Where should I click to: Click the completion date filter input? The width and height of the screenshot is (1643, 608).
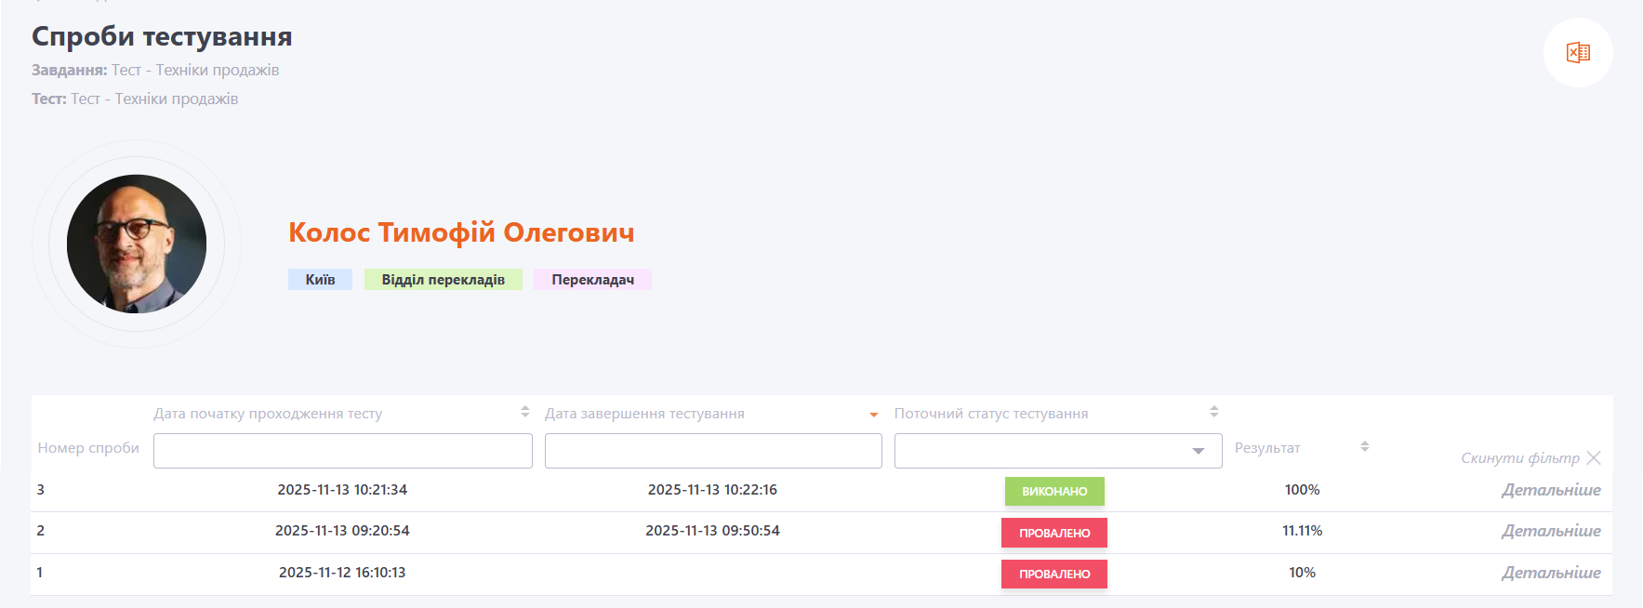tap(712, 451)
